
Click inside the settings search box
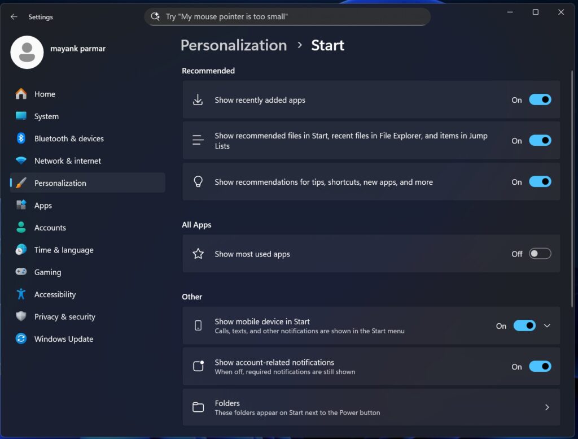point(288,16)
